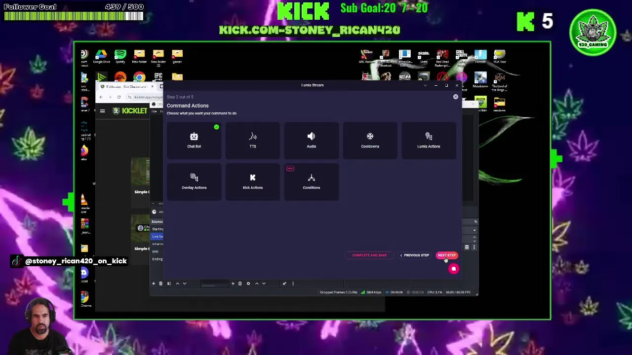Choose the TTS command action
The image size is (632, 355).
point(253,141)
